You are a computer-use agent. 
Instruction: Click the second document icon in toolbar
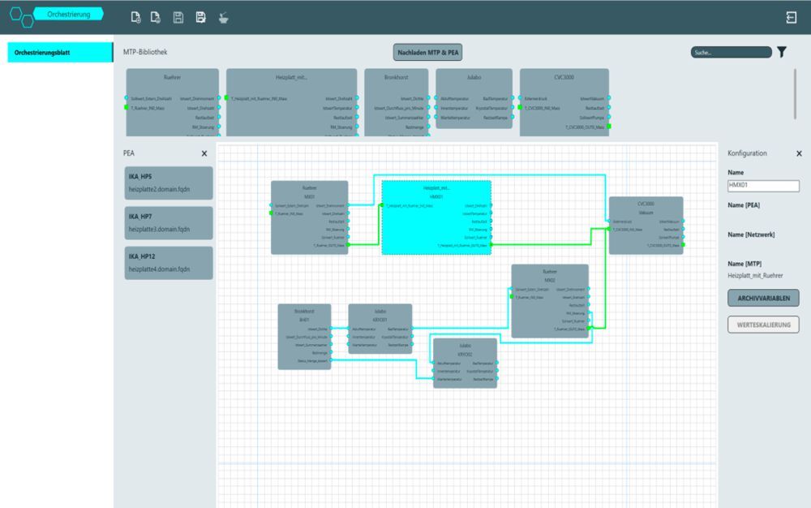click(156, 17)
